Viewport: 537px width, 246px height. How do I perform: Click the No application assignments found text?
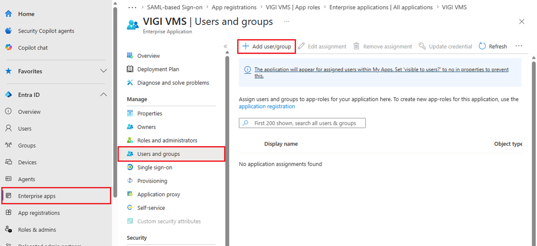(x=280, y=164)
